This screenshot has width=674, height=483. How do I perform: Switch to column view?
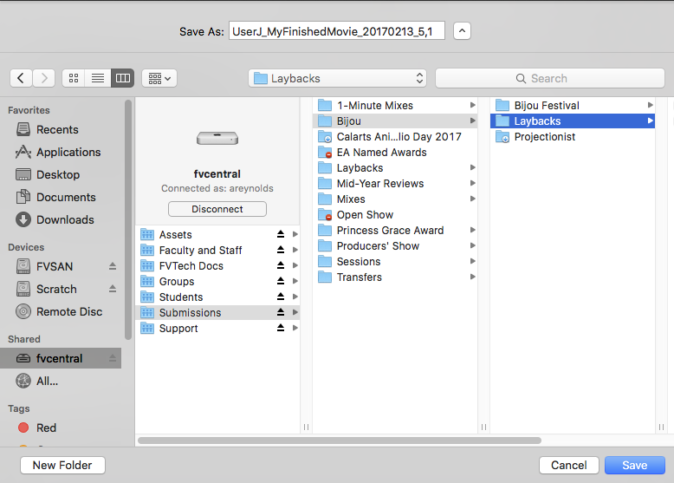pos(122,78)
